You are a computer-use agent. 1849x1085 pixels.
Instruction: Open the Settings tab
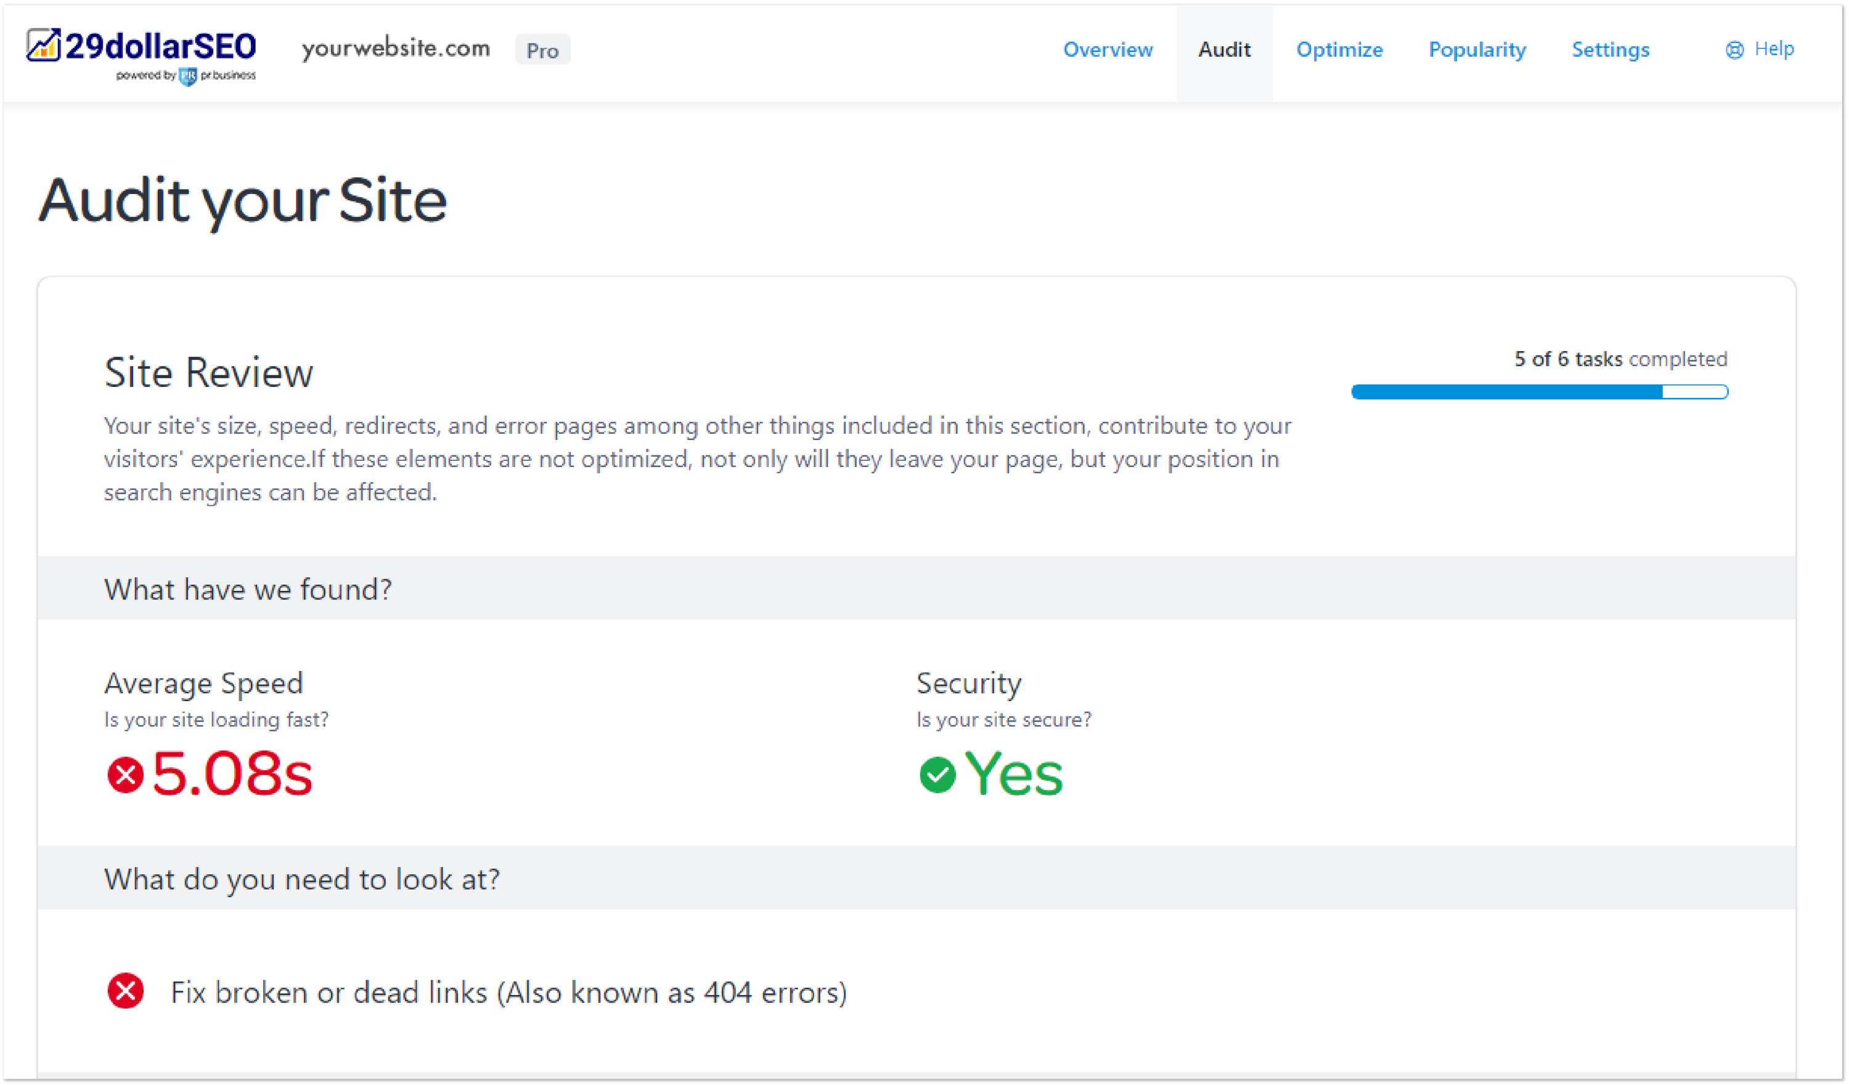(x=1610, y=50)
